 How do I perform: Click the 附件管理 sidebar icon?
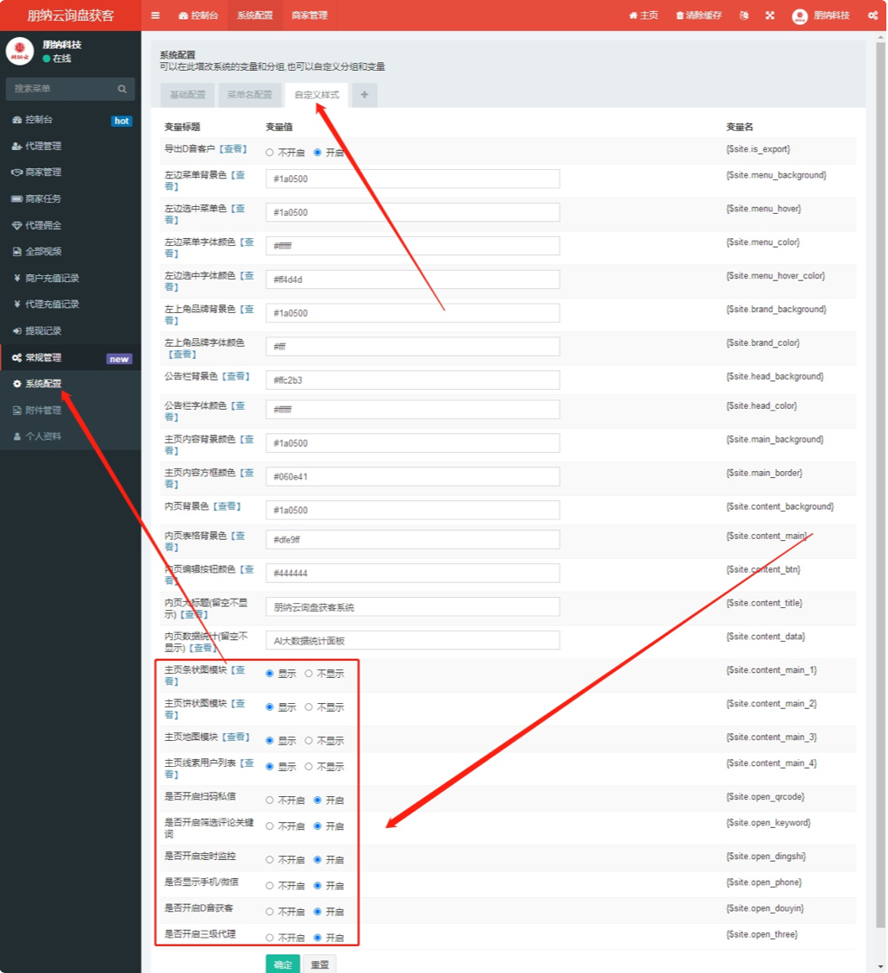pos(16,411)
